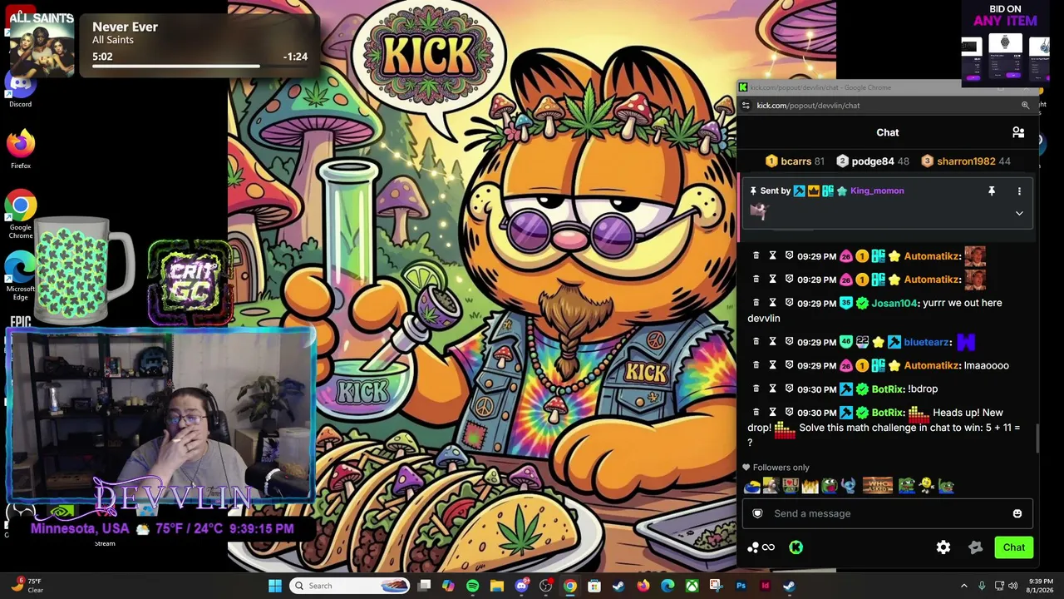Open Task View from the taskbar
The image size is (1064, 599).
click(x=424, y=586)
